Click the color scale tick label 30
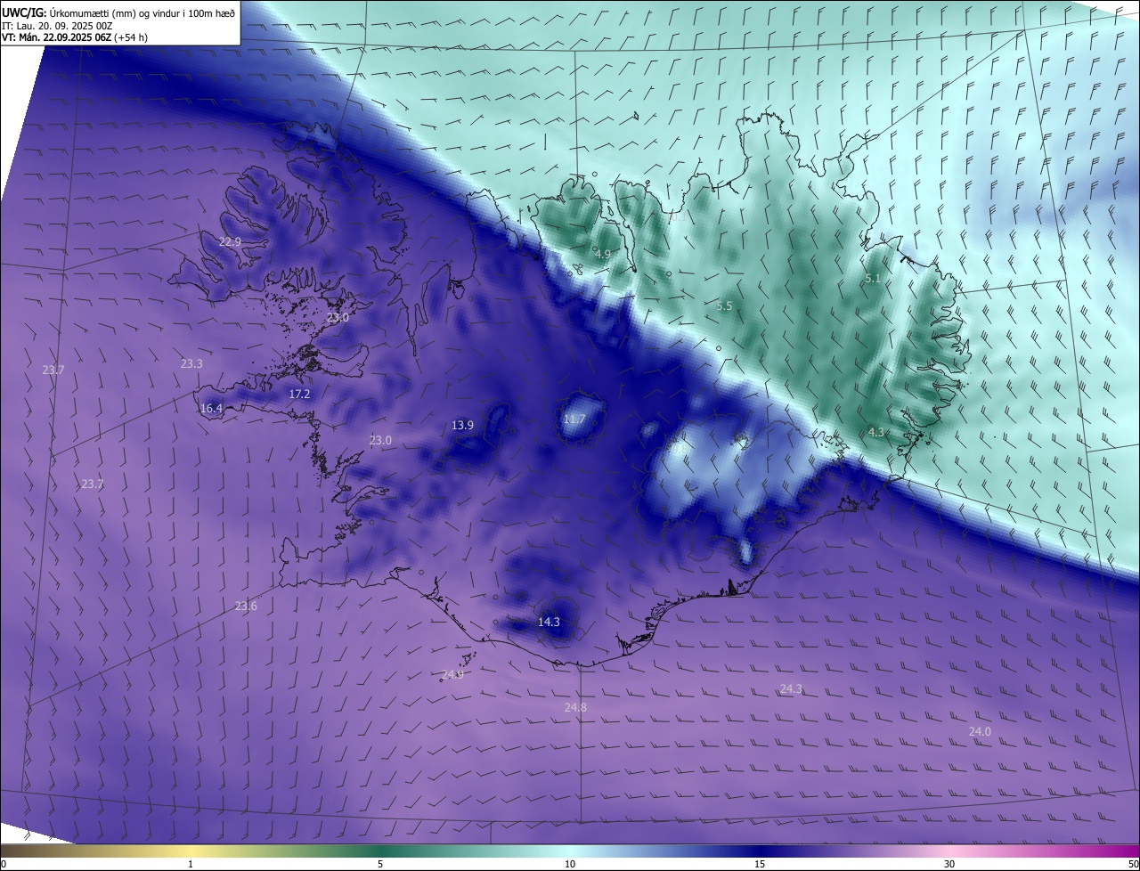1140x871 pixels. pos(949,864)
